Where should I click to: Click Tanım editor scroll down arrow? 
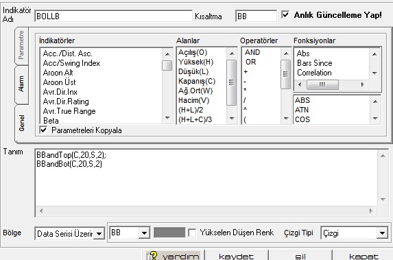coord(383,200)
